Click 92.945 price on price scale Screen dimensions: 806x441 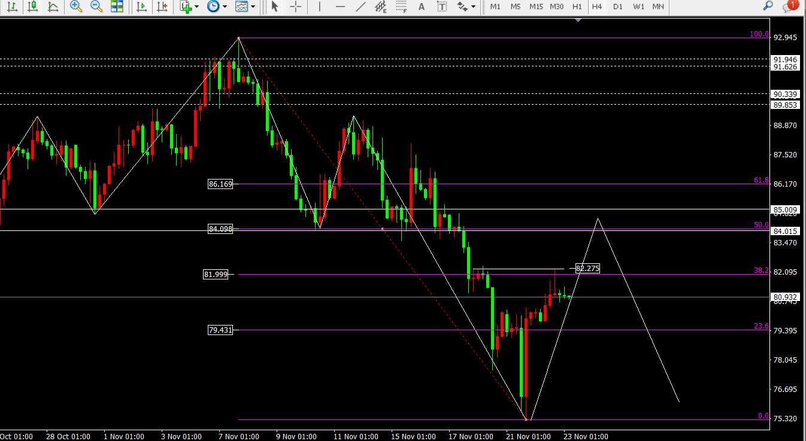point(785,37)
